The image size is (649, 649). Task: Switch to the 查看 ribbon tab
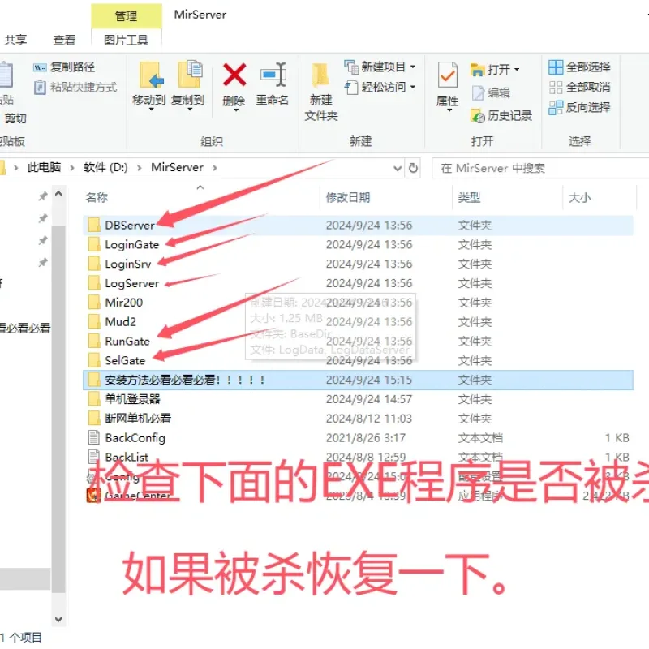[65, 40]
